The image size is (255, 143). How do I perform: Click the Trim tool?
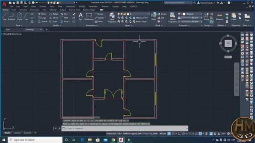(64, 14)
